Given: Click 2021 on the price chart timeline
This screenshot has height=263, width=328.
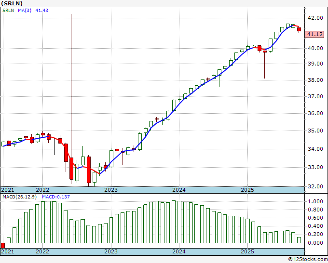Looking at the screenshot, I should pos(8,190).
